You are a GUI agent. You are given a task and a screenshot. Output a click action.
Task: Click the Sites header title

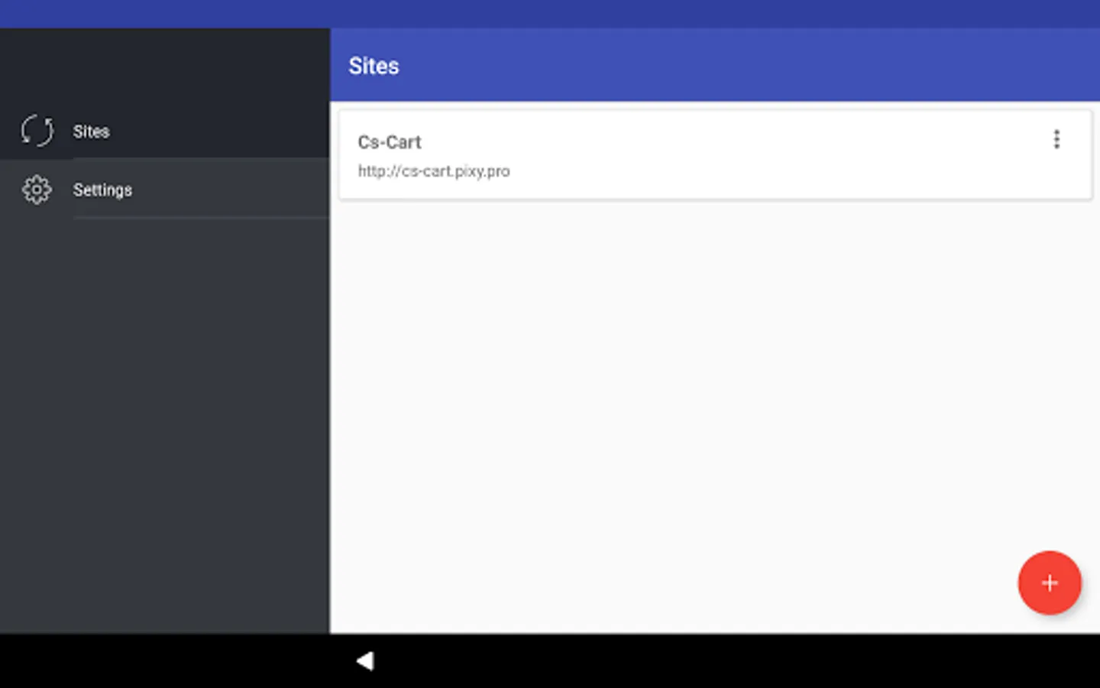click(374, 66)
